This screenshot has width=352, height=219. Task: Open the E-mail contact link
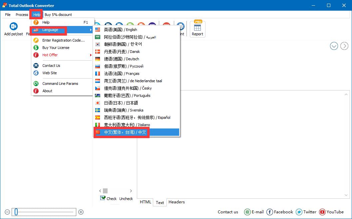tap(254, 212)
